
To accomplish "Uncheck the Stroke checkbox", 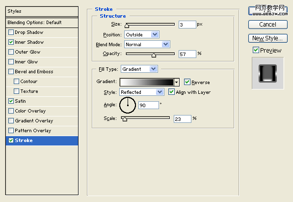I will (11, 140).
